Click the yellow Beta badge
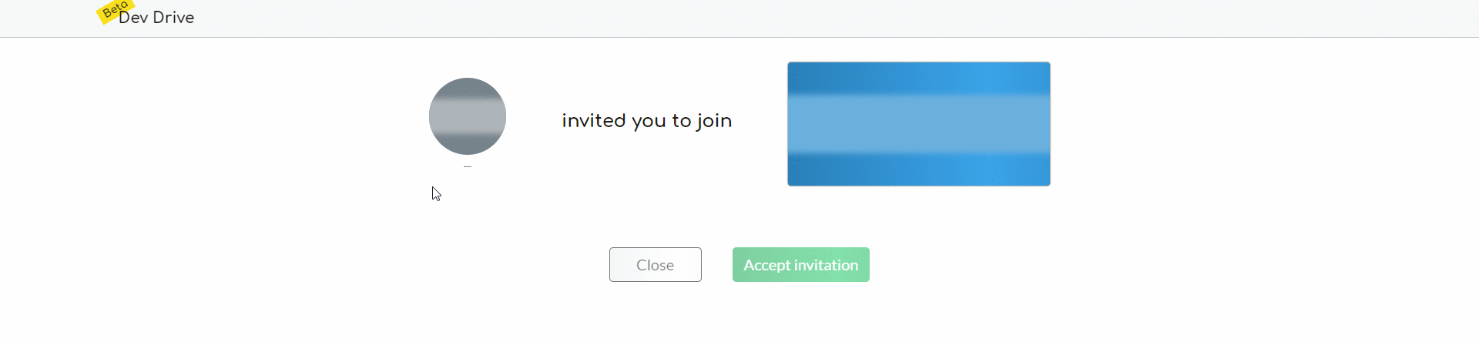 pyautogui.click(x=113, y=10)
